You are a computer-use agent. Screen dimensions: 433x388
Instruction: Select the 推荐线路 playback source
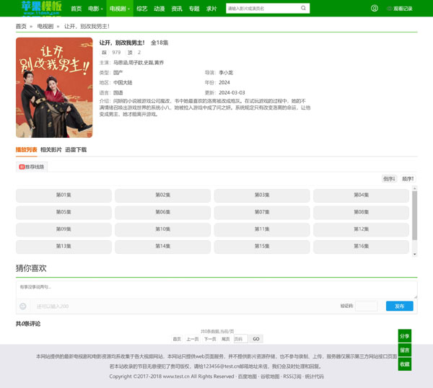coord(32,166)
